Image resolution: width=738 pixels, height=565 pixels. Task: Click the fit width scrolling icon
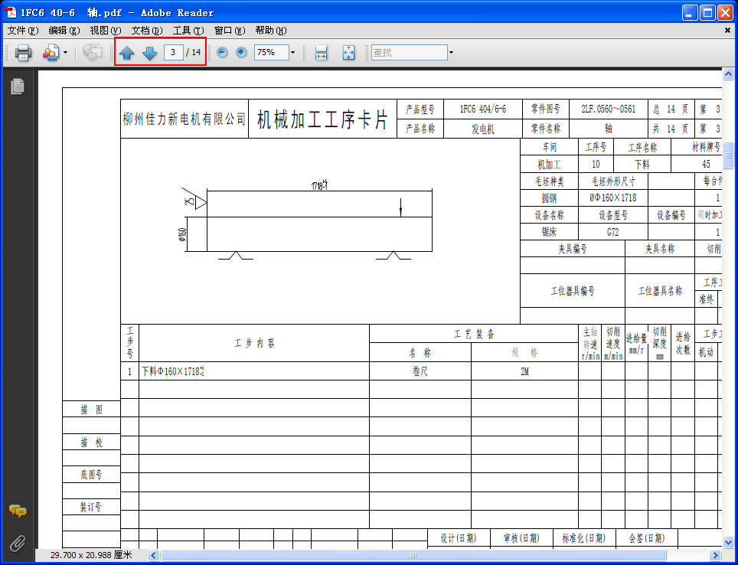321,52
